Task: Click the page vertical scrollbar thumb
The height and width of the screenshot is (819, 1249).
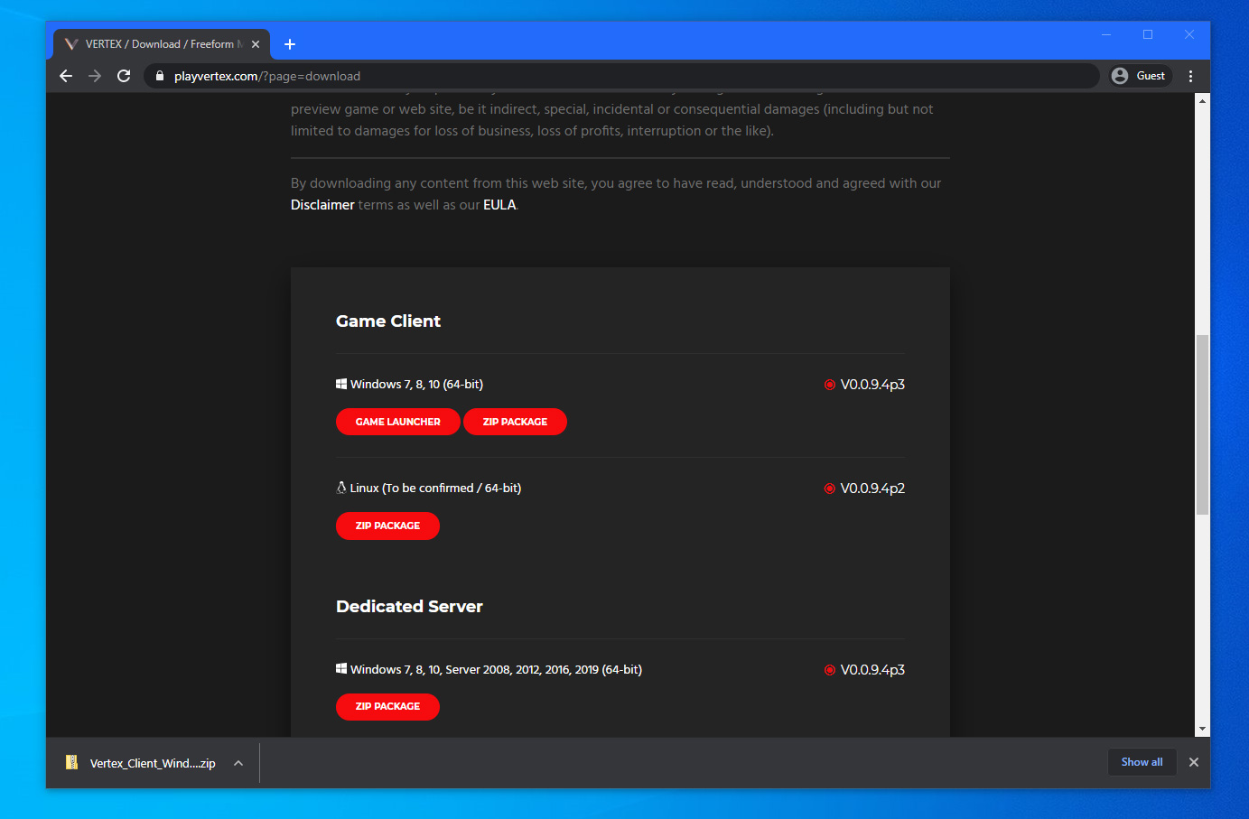Action: pyautogui.click(x=1202, y=424)
